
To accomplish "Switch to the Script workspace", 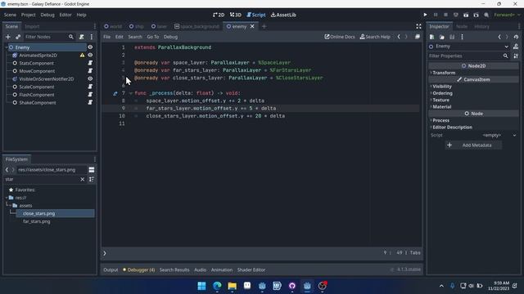I will pyautogui.click(x=256, y=15).
